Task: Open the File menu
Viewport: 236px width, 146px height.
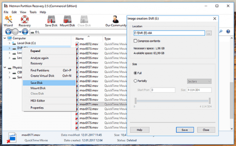Action: (x=6, y=12)
